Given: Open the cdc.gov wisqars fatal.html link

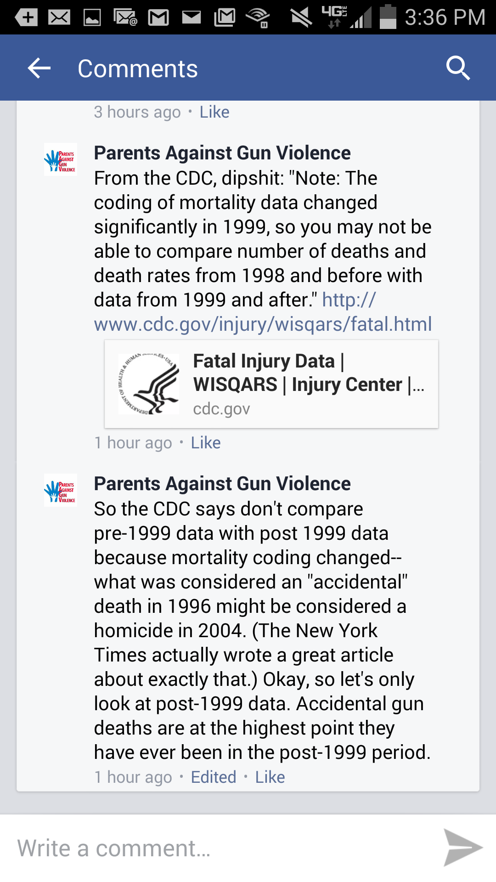Looking at the screenshot, I should click(263, 324).
